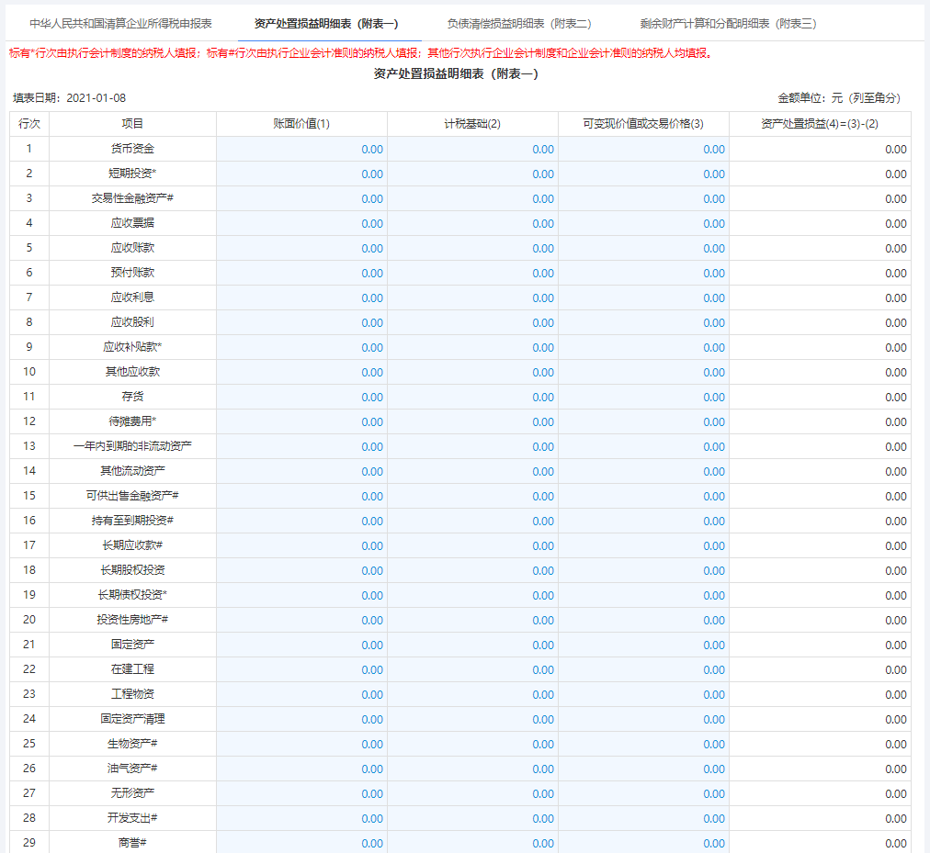Select the 可供出售金融资产# item label

coord(132,496)
